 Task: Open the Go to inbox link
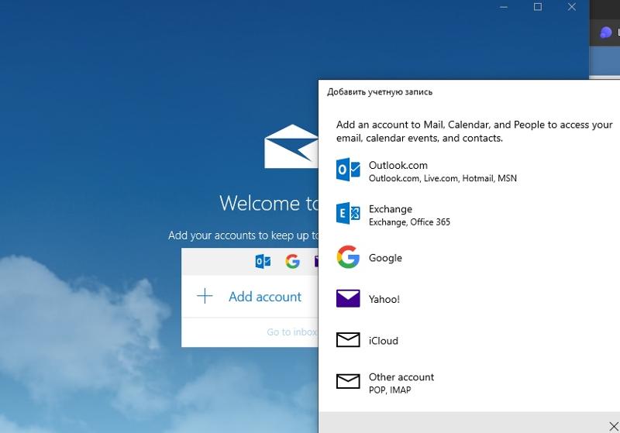point(292,332)
